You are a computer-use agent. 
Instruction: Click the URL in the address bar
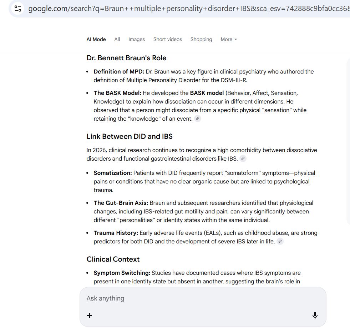tap(186, 9)
